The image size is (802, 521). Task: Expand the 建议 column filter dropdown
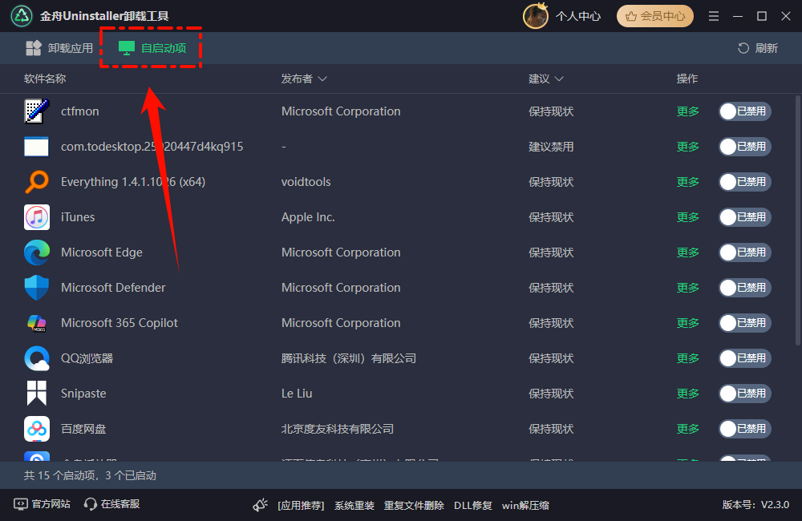(x=559, y=79)
